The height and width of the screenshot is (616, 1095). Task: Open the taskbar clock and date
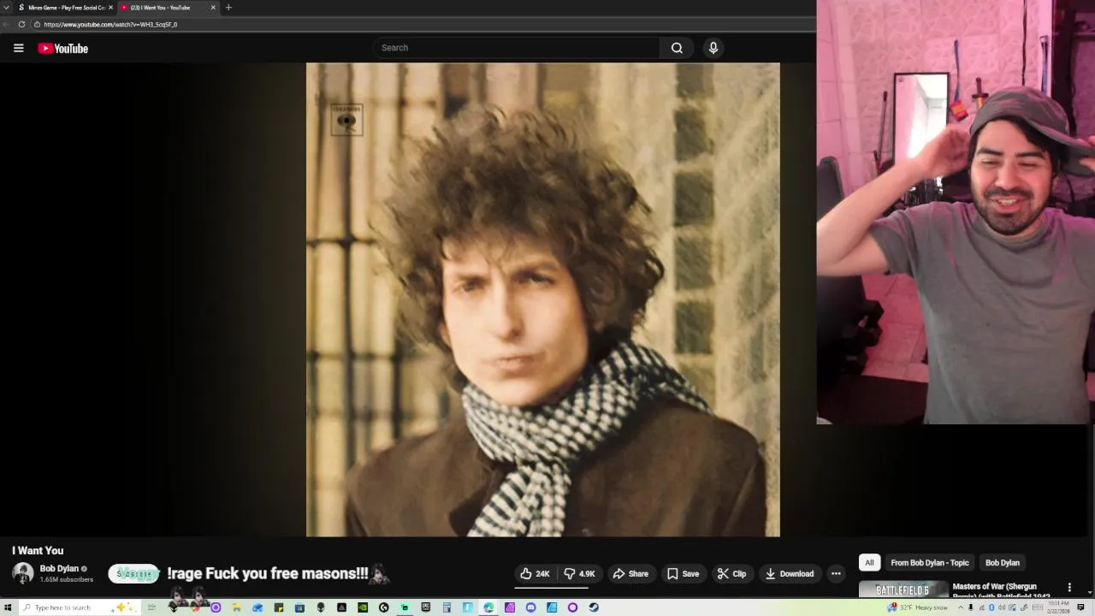1058,607
